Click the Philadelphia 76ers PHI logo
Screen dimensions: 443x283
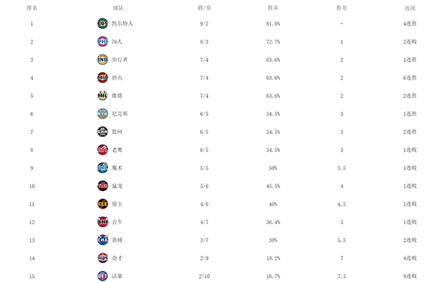pyautogui.click(x=103, y=41)
